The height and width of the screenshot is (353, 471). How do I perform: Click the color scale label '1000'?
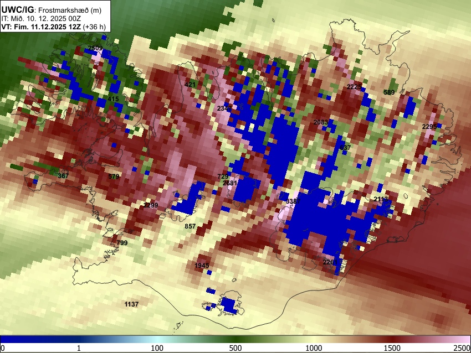click(314, 348)
